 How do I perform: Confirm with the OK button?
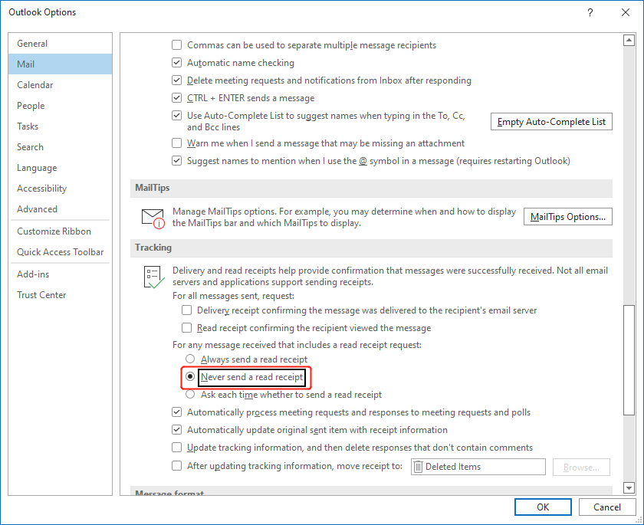coord(543,507)
